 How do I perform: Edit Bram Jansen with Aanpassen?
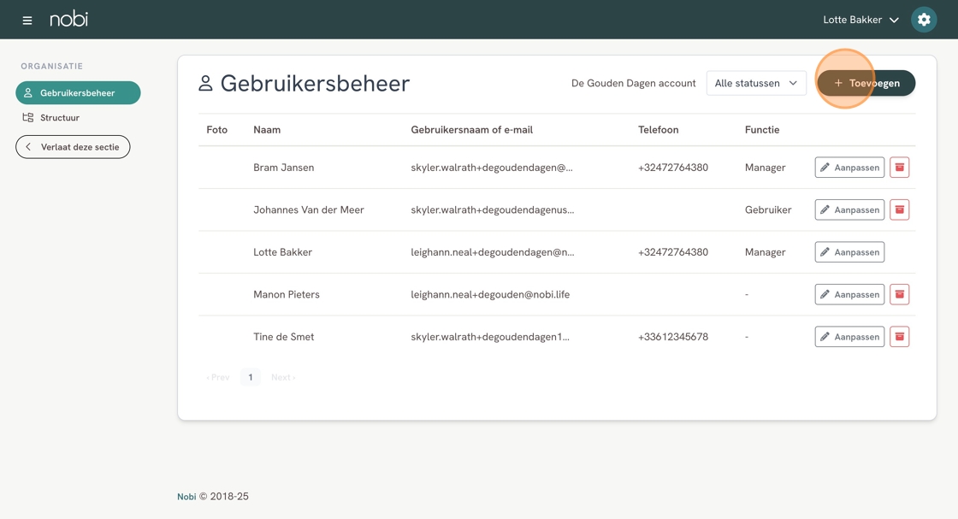tap(849, 168)
